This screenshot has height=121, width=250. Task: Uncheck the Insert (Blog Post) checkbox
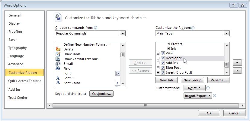(x=163, y=72)
